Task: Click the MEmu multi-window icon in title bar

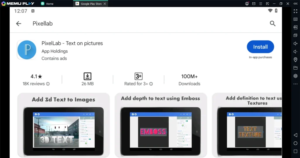Action: [267, 4]
